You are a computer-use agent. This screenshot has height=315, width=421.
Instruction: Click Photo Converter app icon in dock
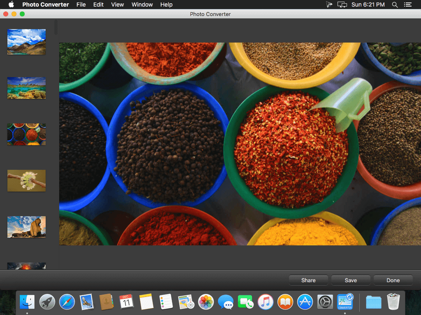point(345,302)
